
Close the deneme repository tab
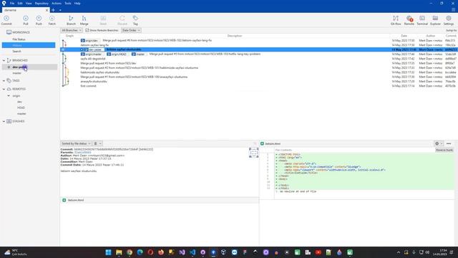[47, 10]
